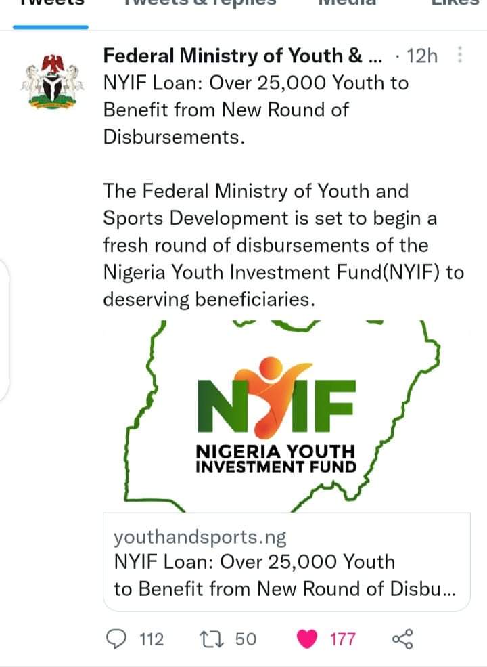487x667 pixels.
Task: Open the Federal Ministry of Youth profile name
Action: [x=243, y=56]
